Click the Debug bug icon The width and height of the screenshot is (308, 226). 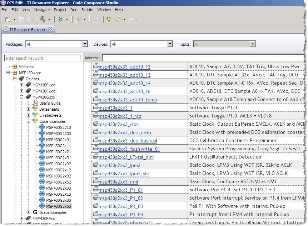(60, 19)
